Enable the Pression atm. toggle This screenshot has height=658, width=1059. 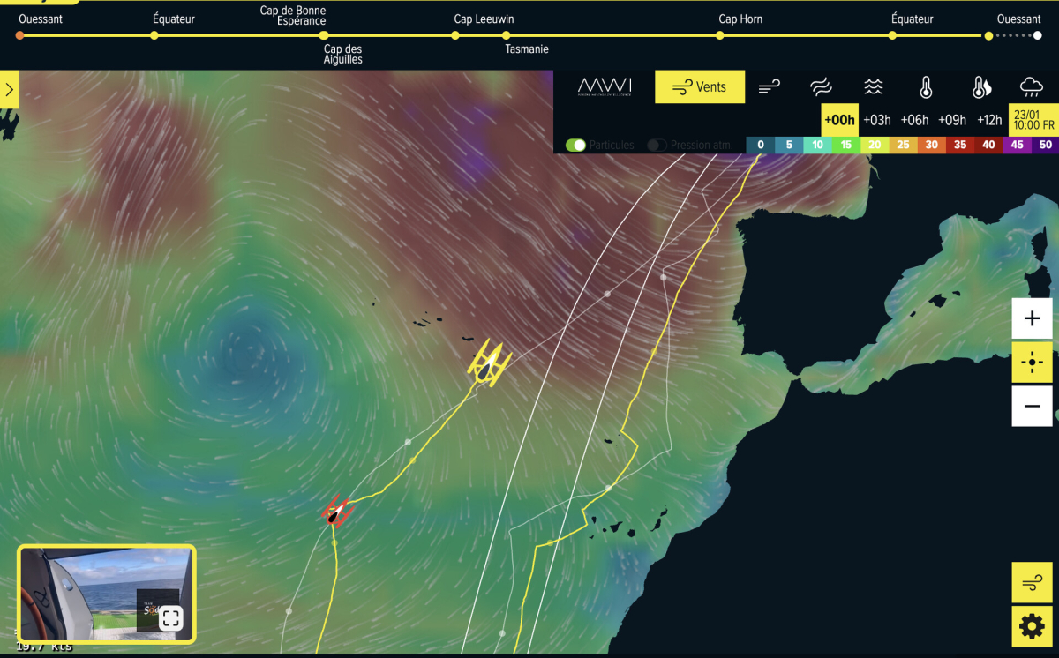click(657, 145)
